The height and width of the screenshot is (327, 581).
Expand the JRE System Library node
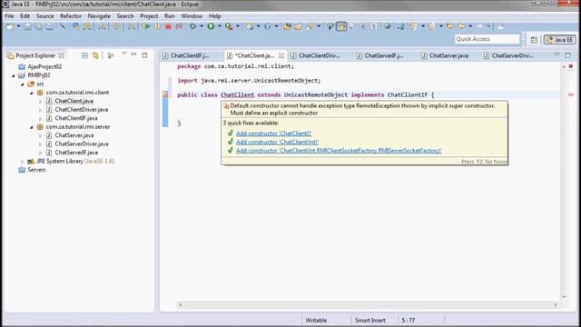22,162
